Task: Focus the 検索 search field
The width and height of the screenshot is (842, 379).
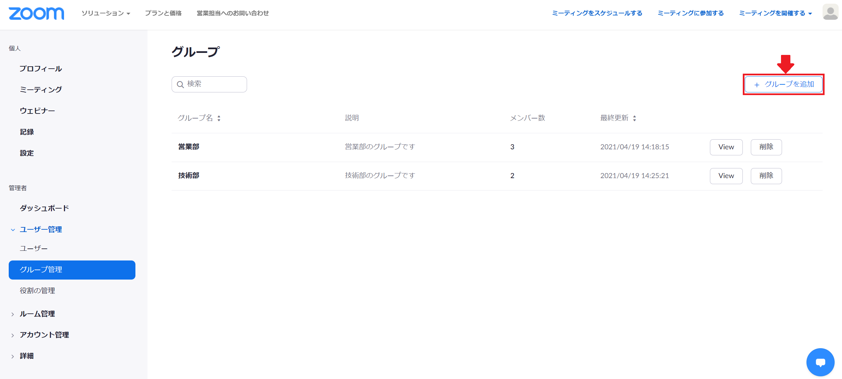Action: [209, 84]
